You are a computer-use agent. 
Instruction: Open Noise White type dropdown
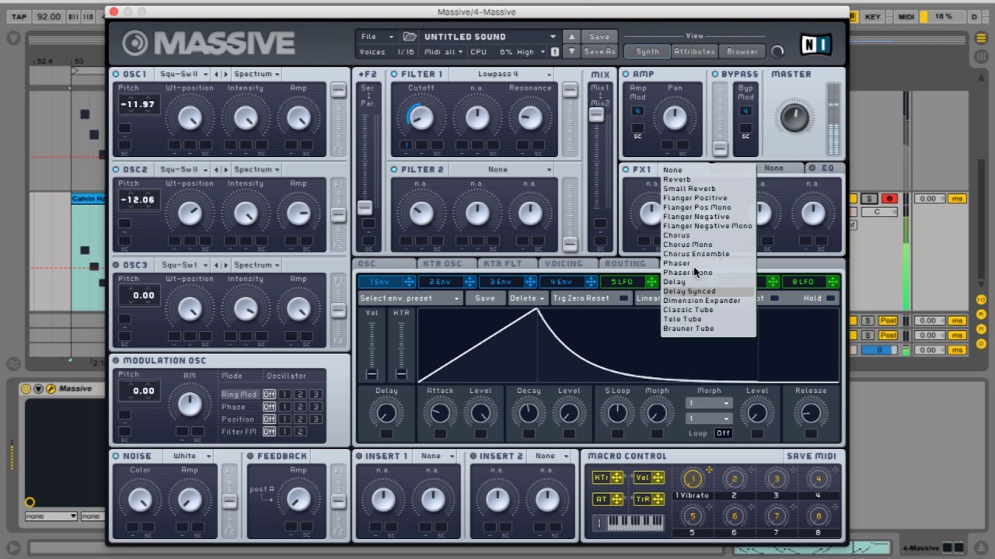point(190,456)
